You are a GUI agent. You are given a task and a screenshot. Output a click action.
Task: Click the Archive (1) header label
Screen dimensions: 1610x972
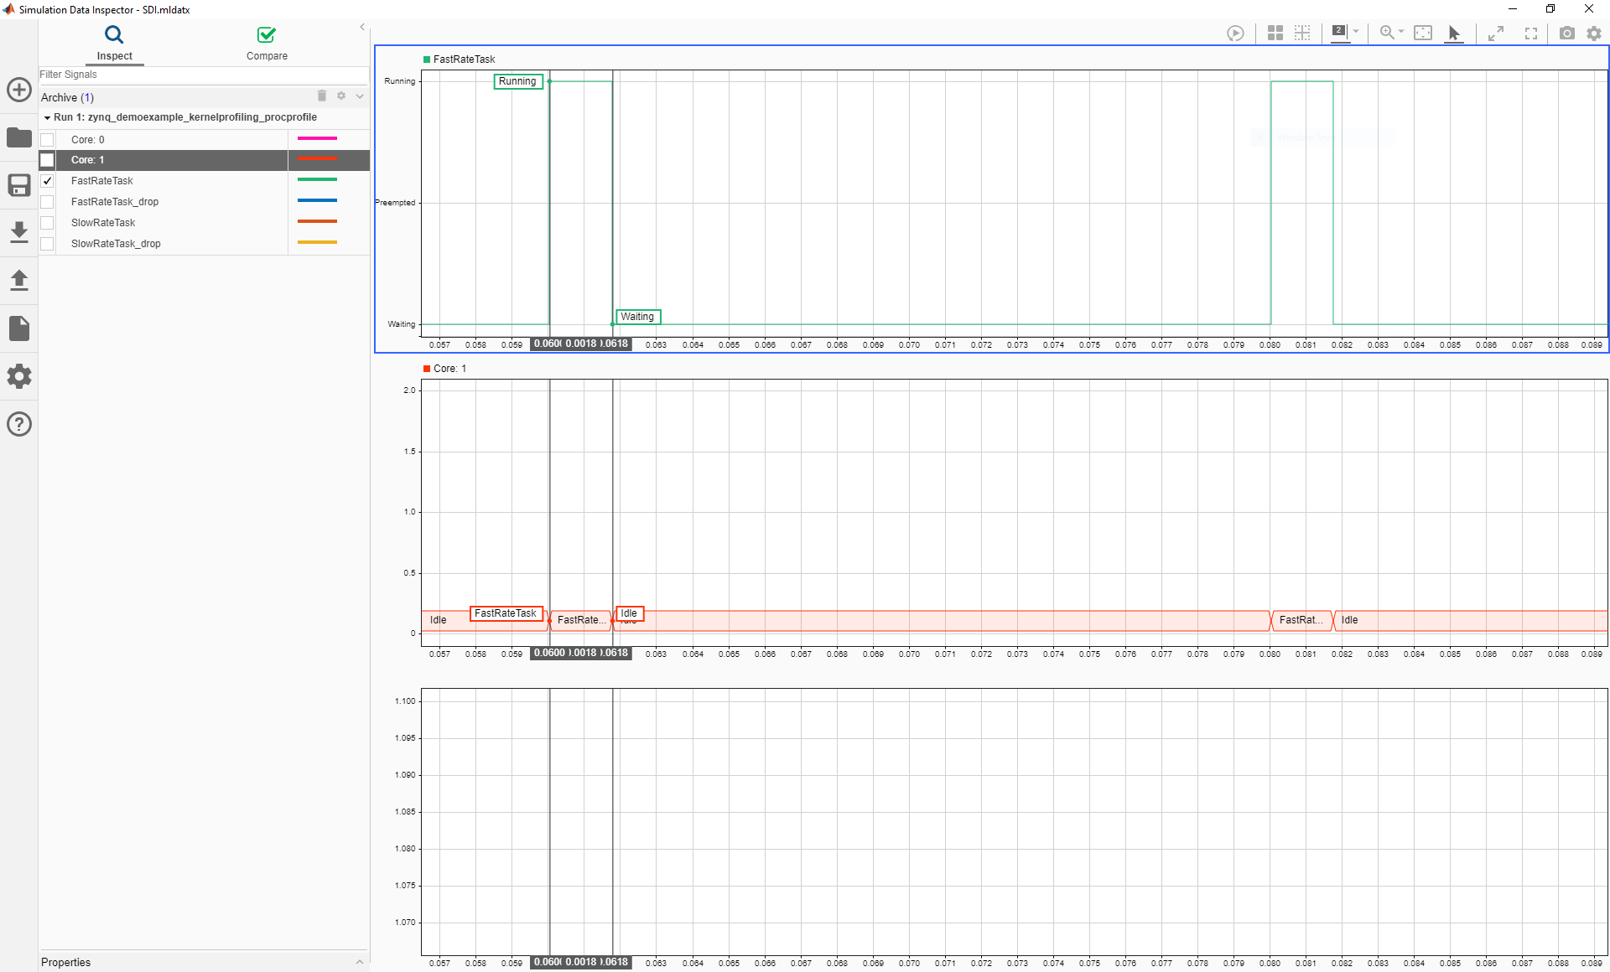point(67,97)
